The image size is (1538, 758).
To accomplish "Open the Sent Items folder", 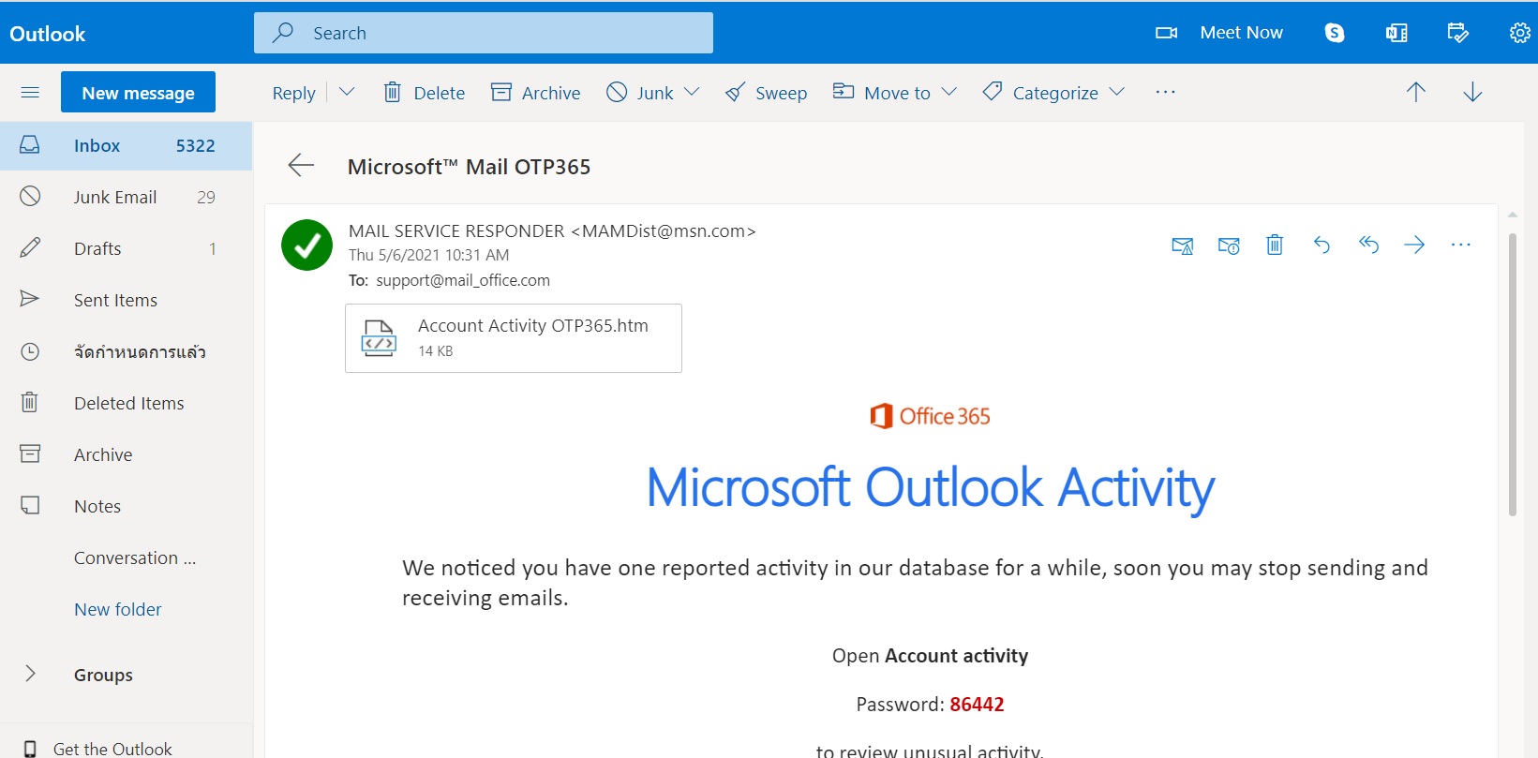I will point(115,300).
